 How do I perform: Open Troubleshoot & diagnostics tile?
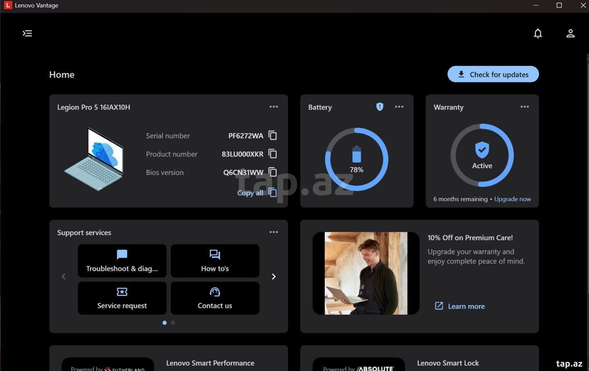(122, 261)
